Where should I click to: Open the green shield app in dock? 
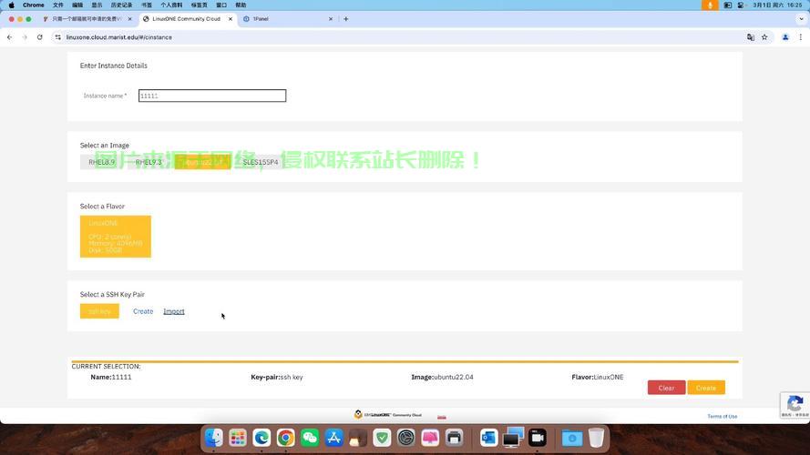click(382, 438)
